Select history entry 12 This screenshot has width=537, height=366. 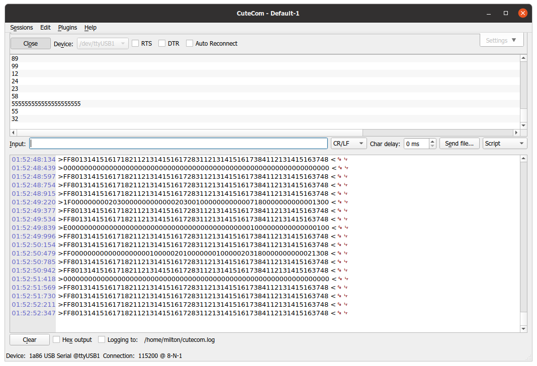[265, 73]
